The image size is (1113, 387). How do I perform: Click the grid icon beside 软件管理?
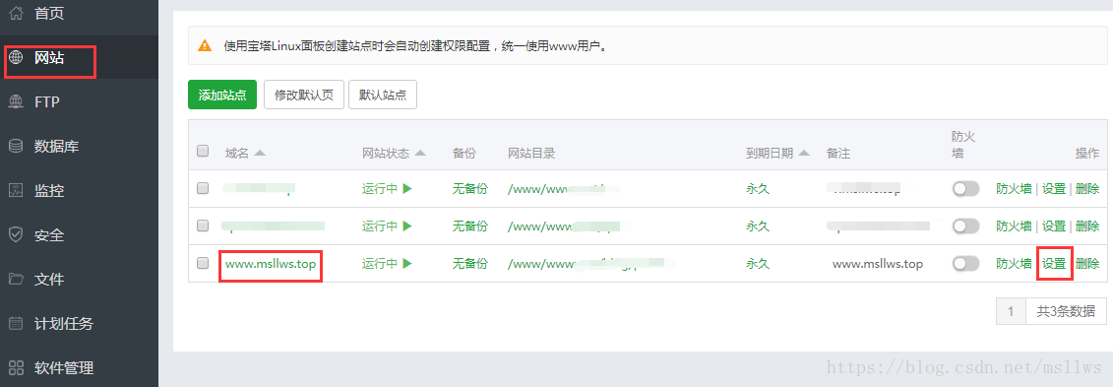coord(16,368)
